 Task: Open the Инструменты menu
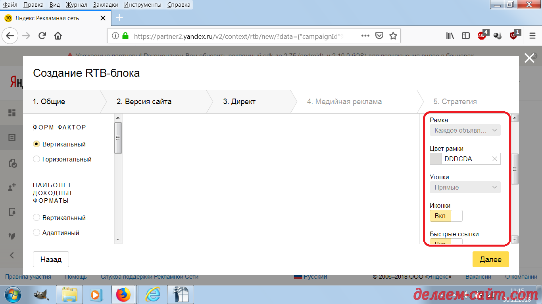click(x=142, y=5)
